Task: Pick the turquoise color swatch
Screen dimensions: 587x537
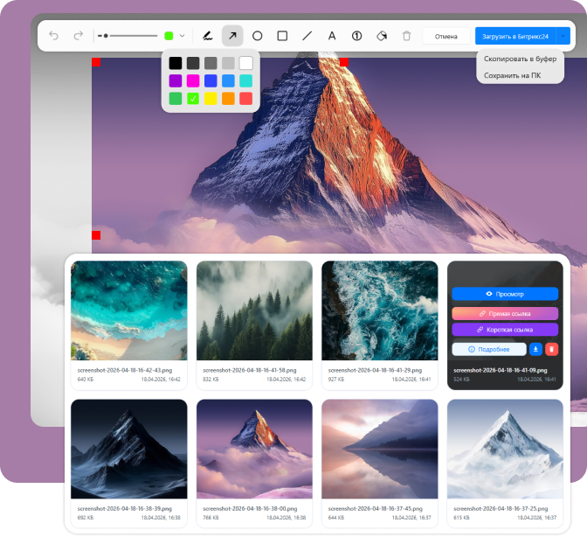Action: point(245,80)
